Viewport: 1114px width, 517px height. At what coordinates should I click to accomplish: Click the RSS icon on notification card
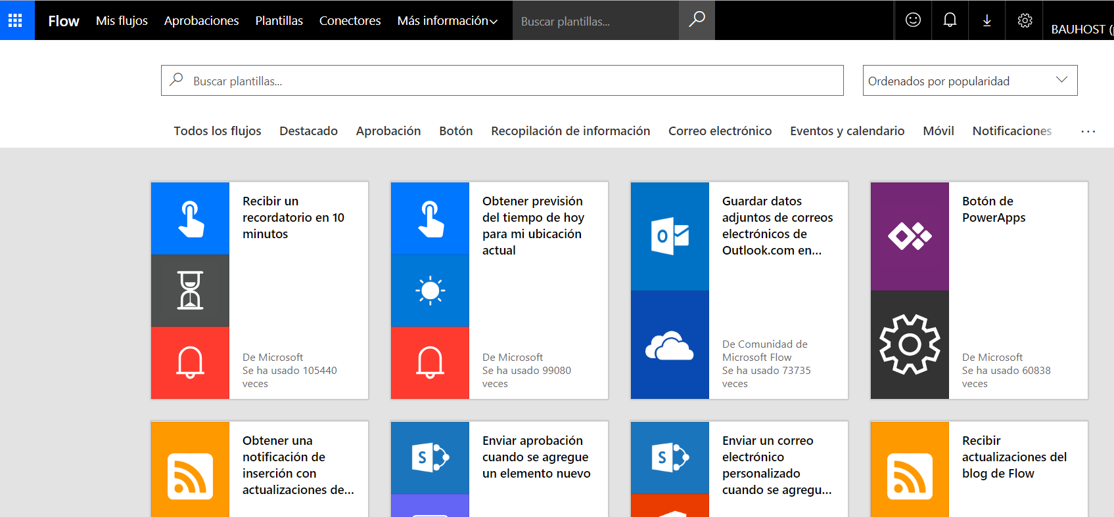(x=191, y=476)
